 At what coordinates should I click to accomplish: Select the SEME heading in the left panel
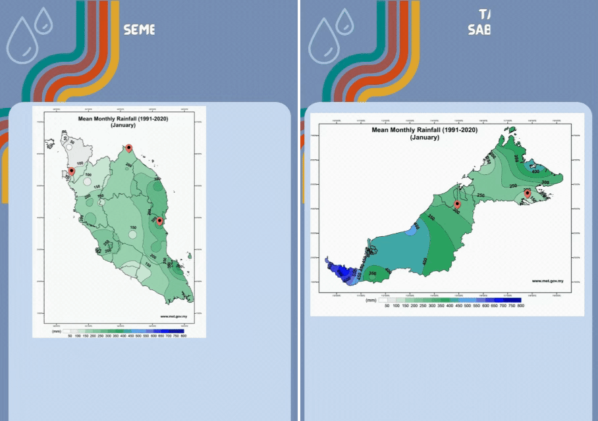tap(138, 30)
